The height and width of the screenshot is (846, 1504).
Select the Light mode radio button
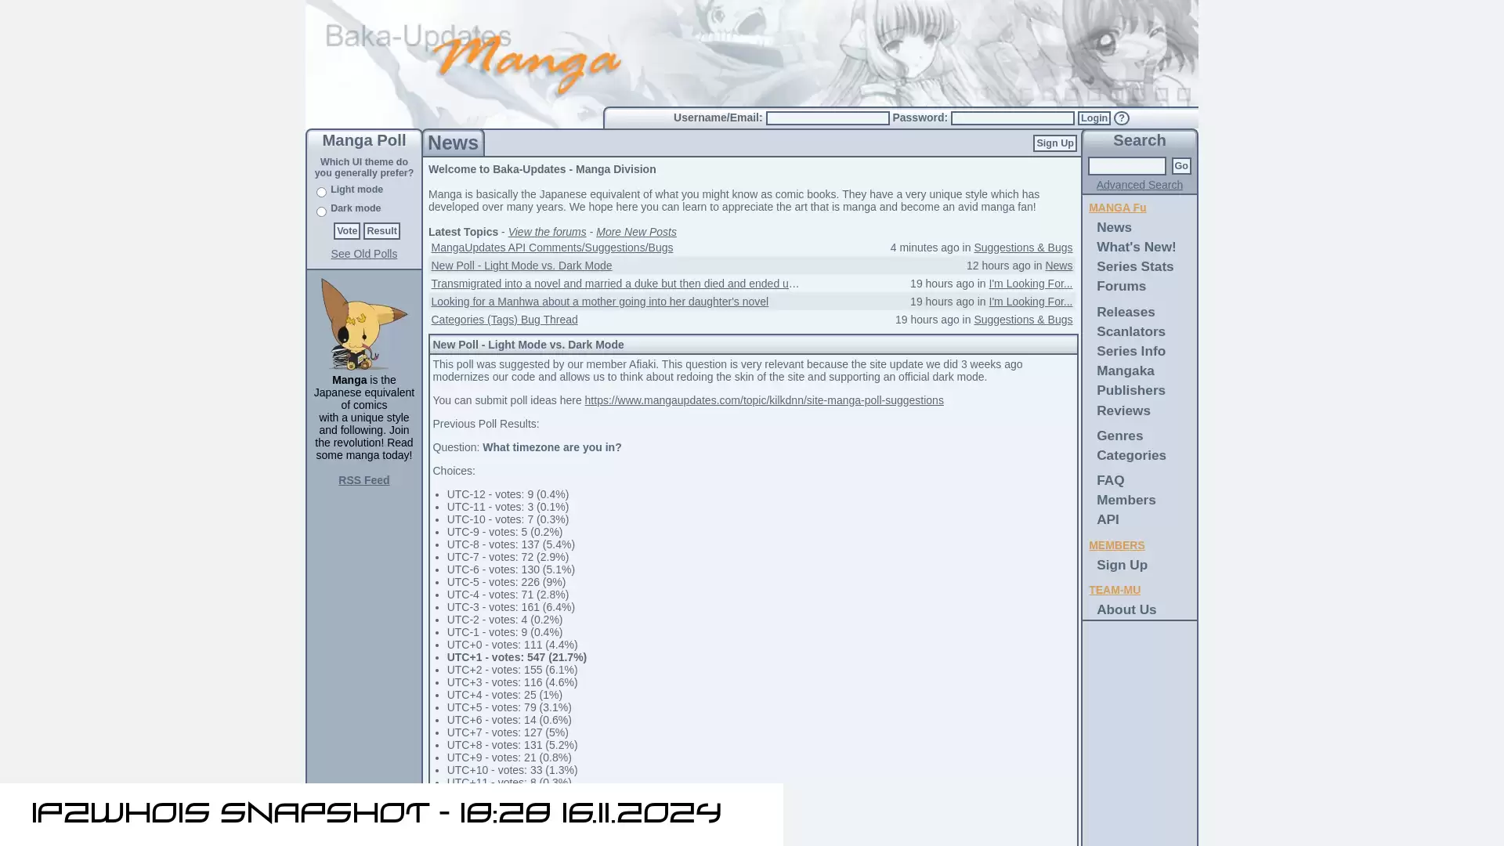[321, 192]
